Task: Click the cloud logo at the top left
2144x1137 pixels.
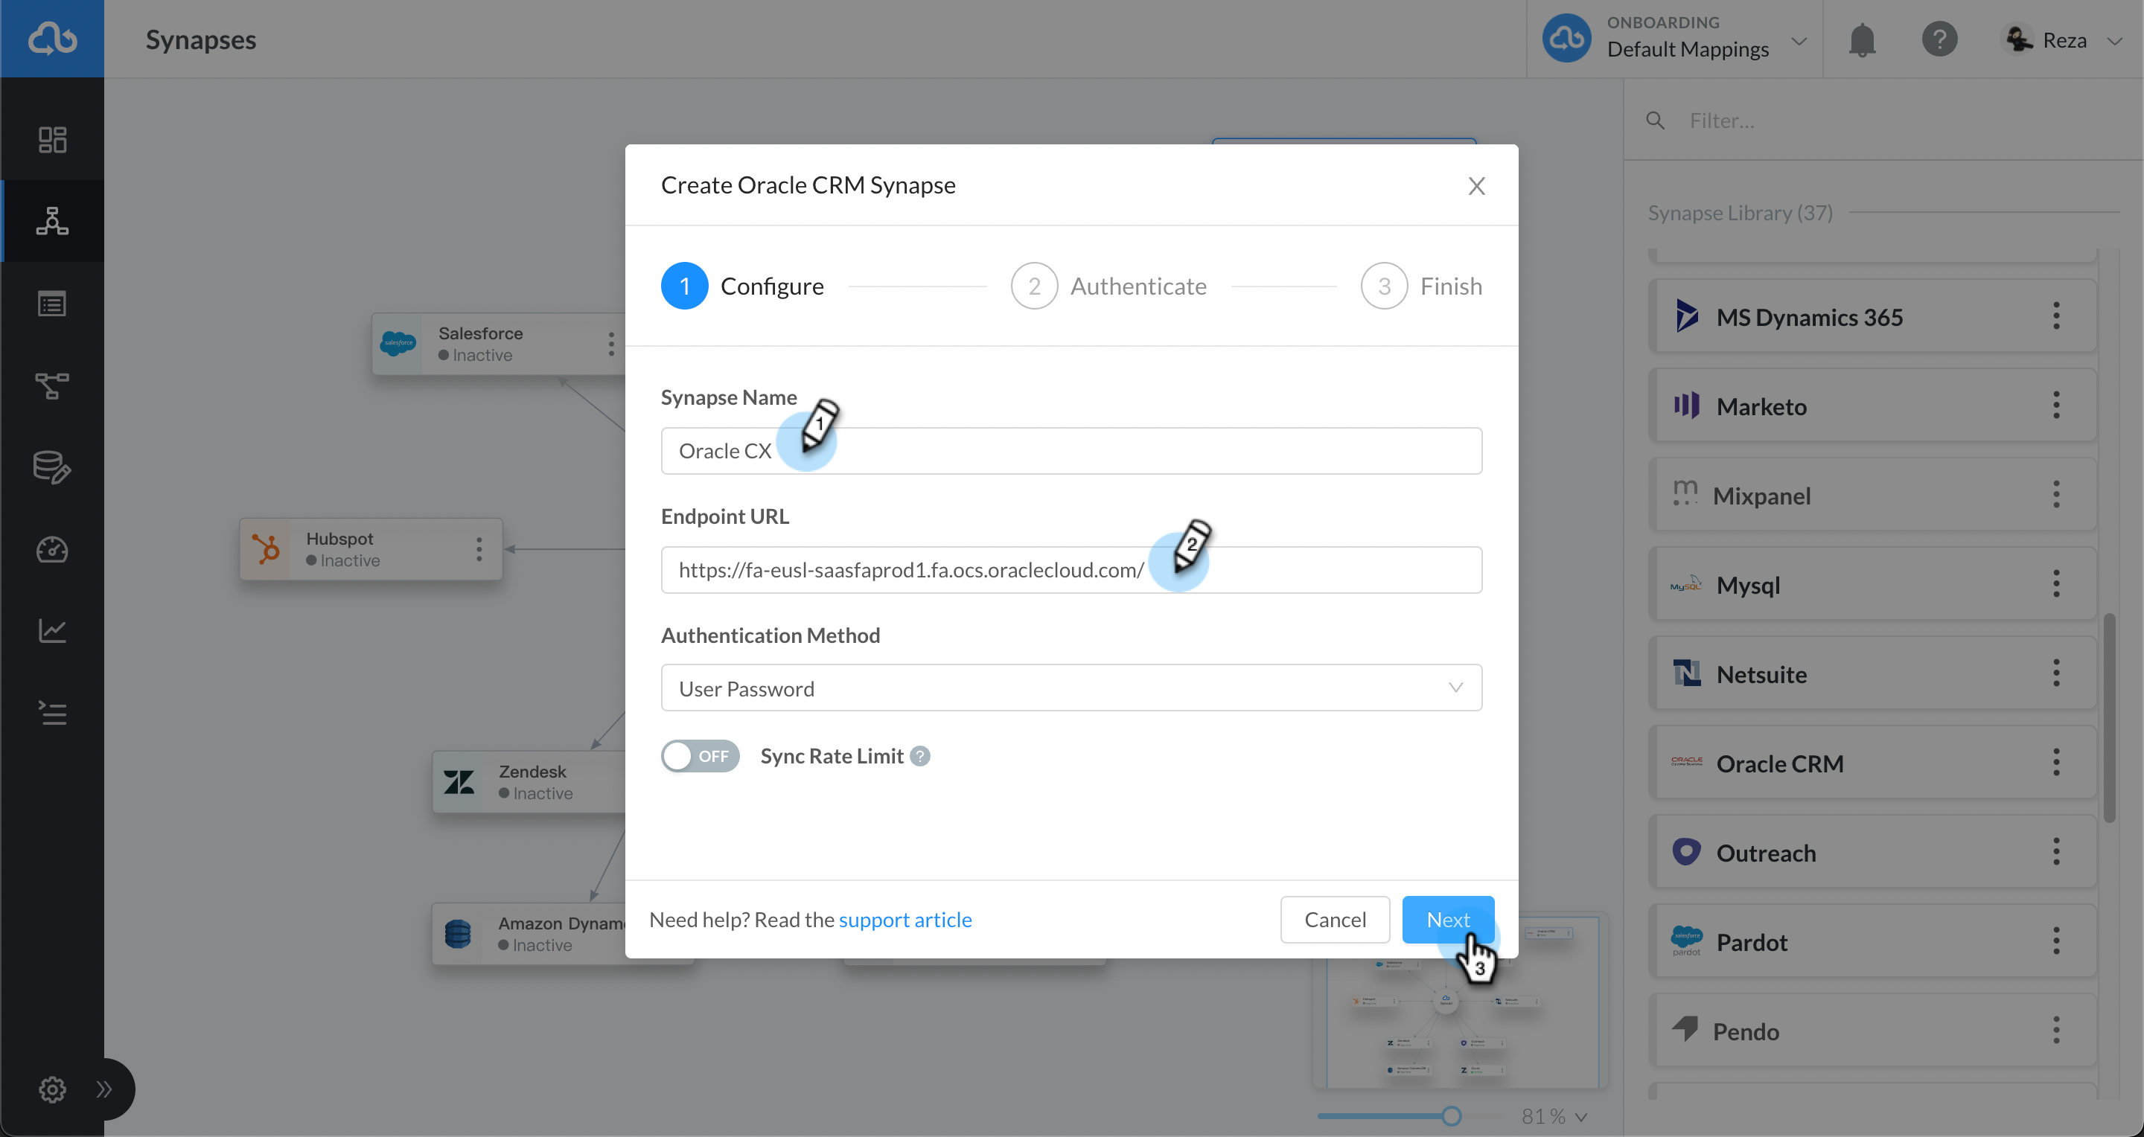Action: [x=52, y=39]
